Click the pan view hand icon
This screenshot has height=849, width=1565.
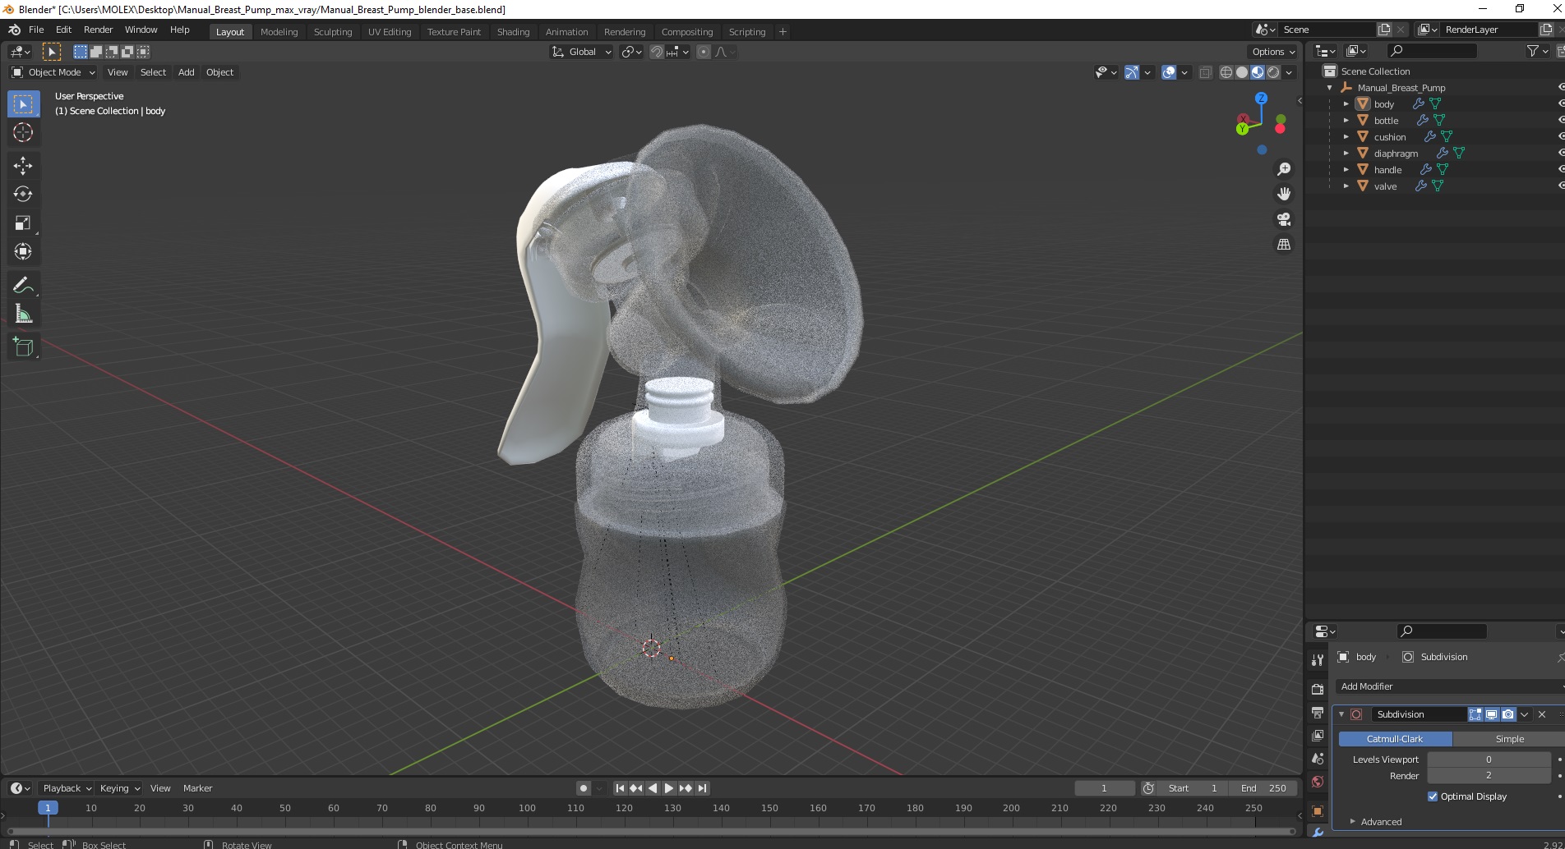[1283, 194]
